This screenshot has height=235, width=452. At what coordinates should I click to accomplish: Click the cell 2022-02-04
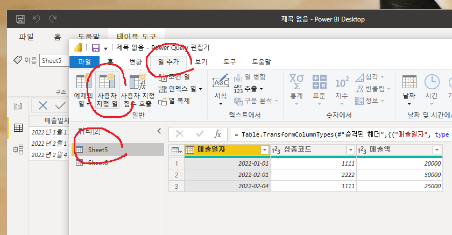point(227,186)
